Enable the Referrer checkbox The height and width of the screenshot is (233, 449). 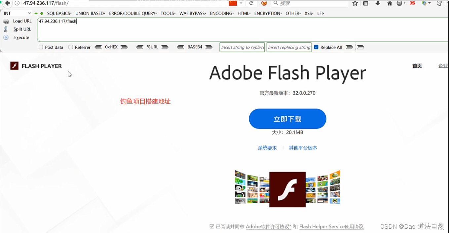(71, 47)
